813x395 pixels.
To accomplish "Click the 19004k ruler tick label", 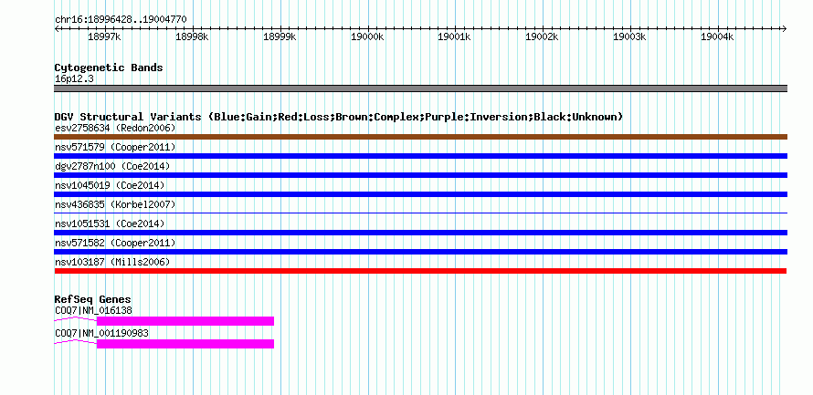I will coord(718,36).
